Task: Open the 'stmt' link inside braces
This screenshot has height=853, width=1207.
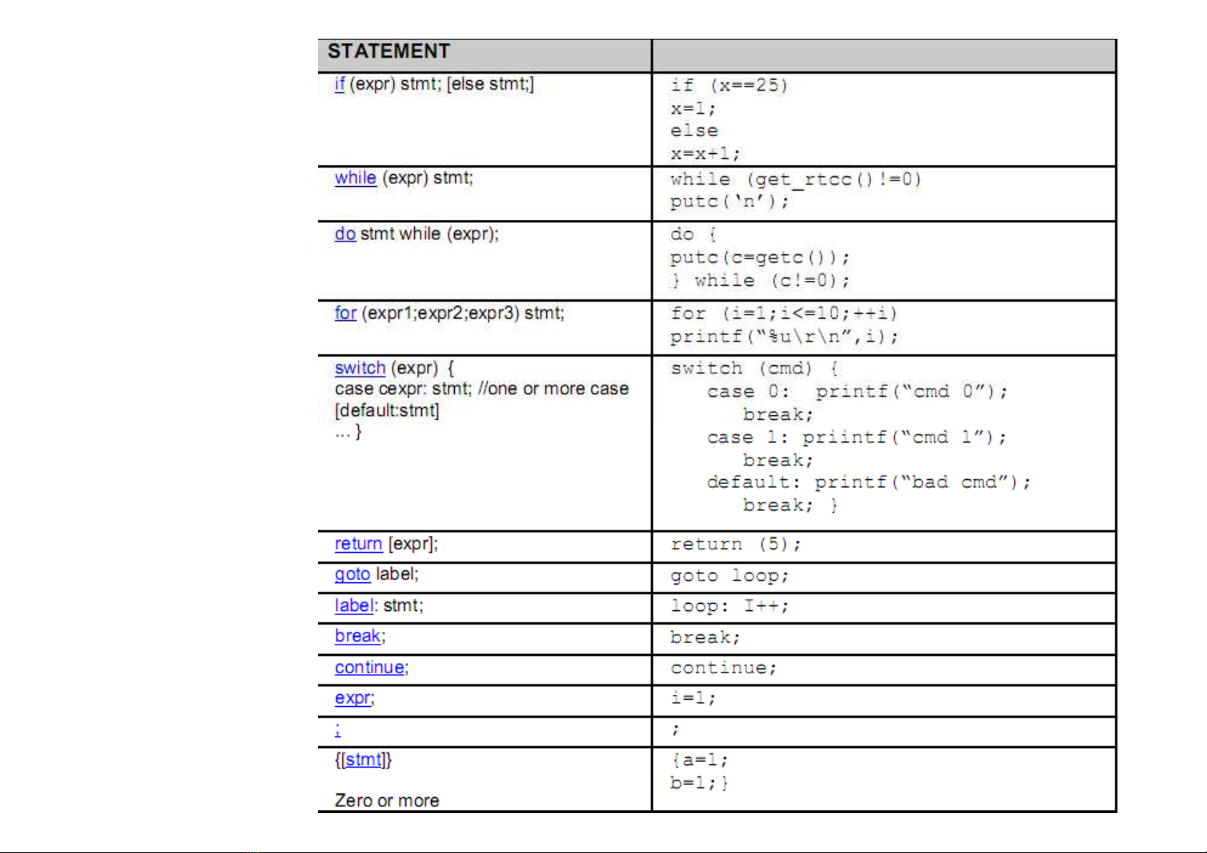Action: 363,760
